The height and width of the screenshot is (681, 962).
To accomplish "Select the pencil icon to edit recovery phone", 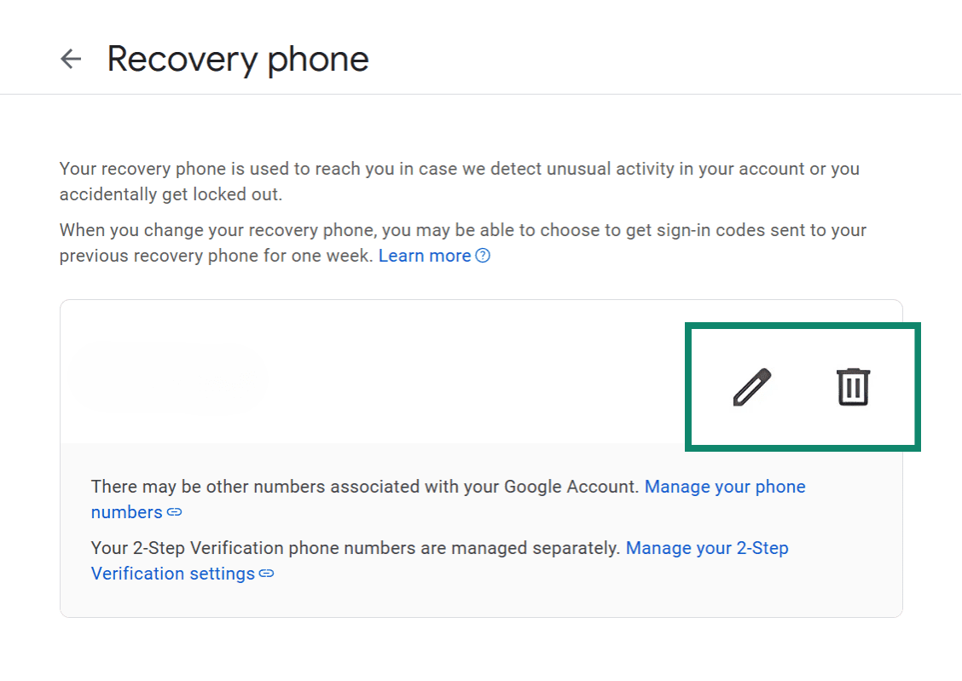I will click(x=751, y=386).
